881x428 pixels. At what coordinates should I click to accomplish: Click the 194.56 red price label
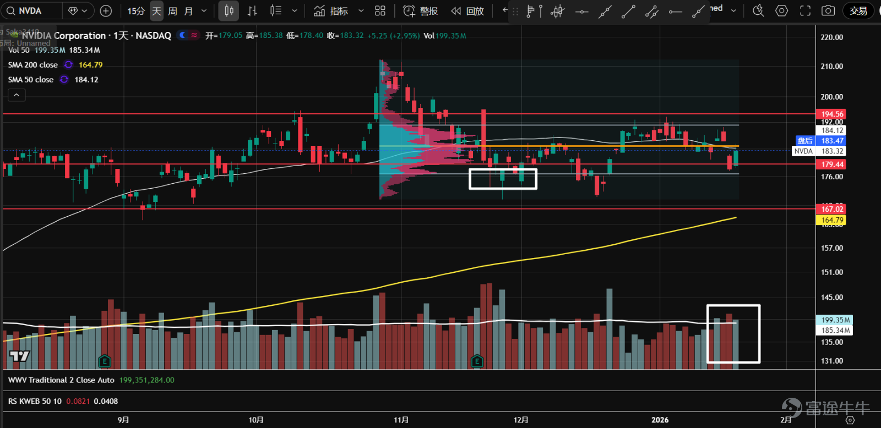tap(832, 114)
